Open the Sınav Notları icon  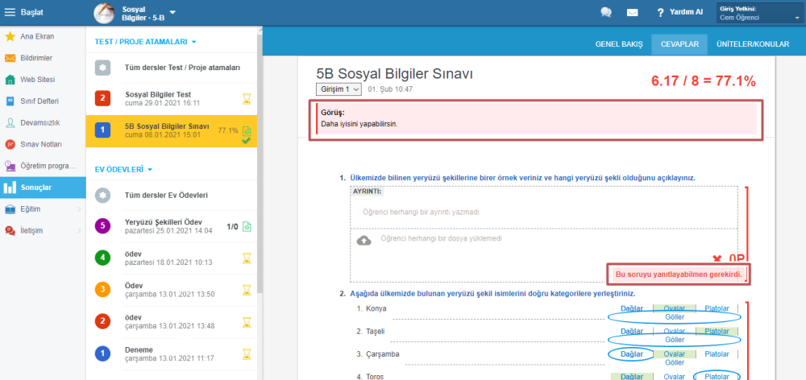coord(10,144)
